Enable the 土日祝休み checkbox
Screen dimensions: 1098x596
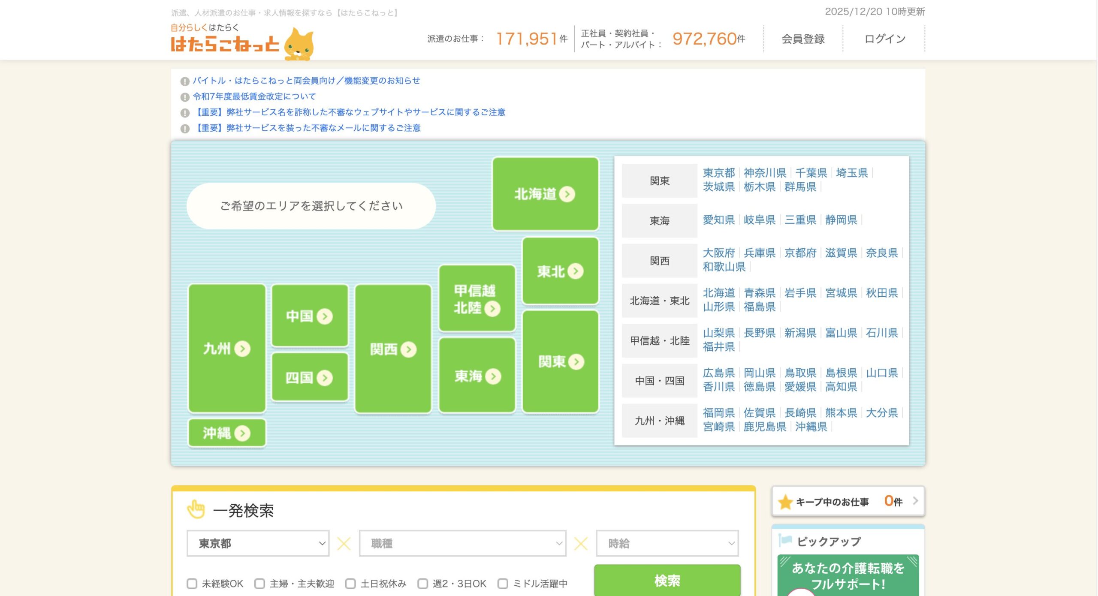click(x=350, y=584)
